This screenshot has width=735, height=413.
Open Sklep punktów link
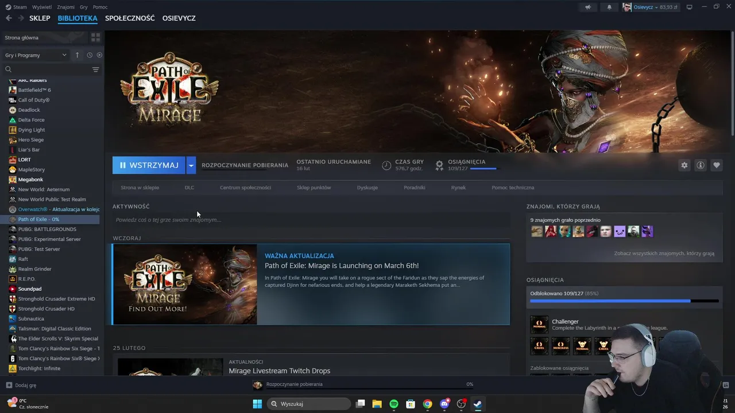click(314, 188)
